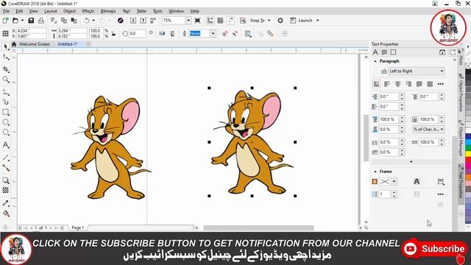Screen dimensions: 471x265
Task: Toggle left text alignment button
Action: coord(387,84)
